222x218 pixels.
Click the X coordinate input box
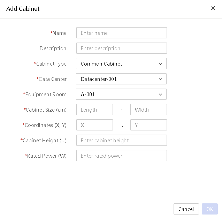point(94,125)
